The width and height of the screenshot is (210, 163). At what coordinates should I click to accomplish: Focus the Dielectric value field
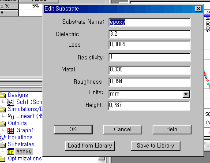tap(150, 34)
